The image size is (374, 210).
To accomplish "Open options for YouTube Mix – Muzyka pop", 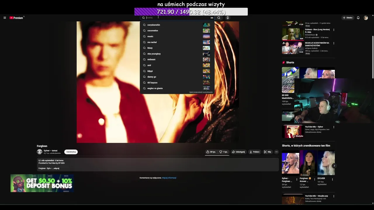I will 334,196.
